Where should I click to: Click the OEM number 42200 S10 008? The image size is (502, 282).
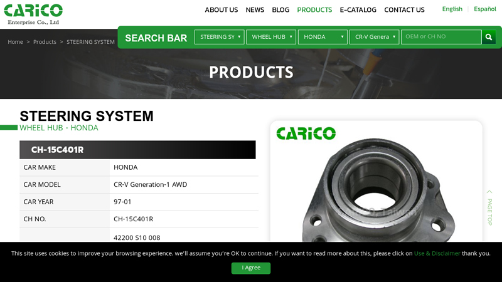[137, 238]
